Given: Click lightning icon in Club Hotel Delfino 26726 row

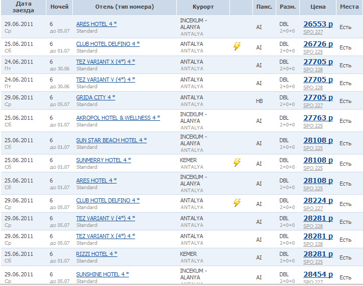Looking at the screenshot, I should point(237,46).
